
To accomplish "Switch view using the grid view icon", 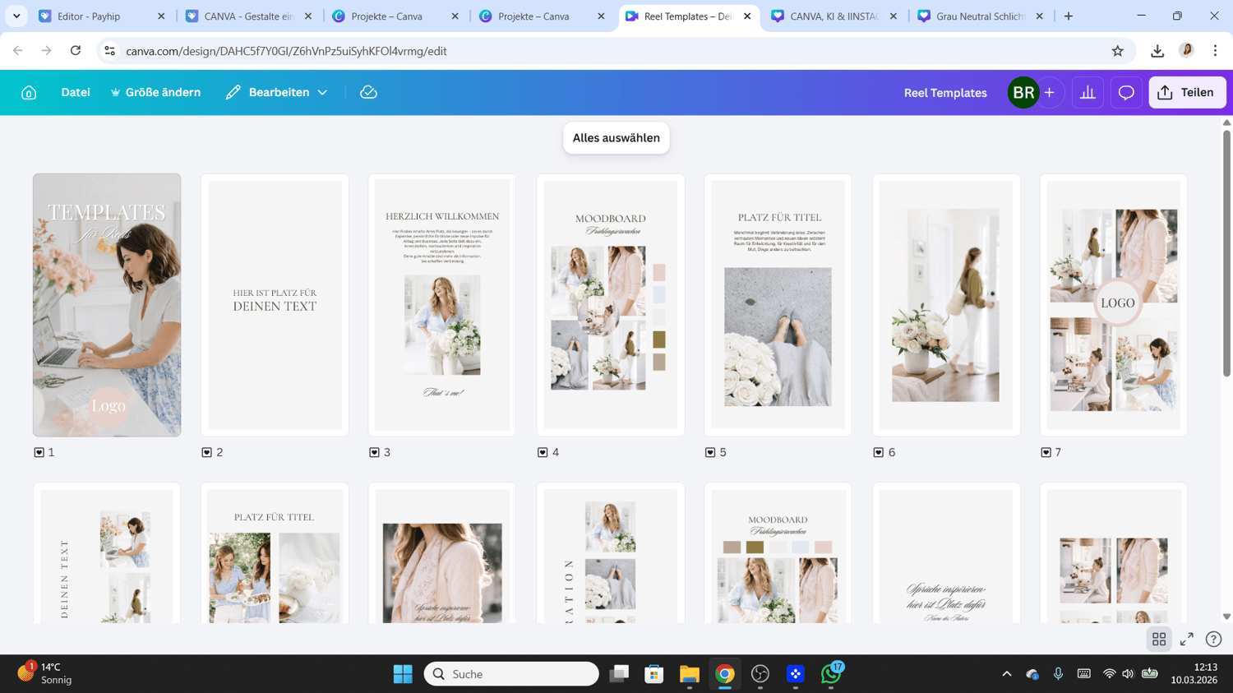I will click(x=1159, y=639).
